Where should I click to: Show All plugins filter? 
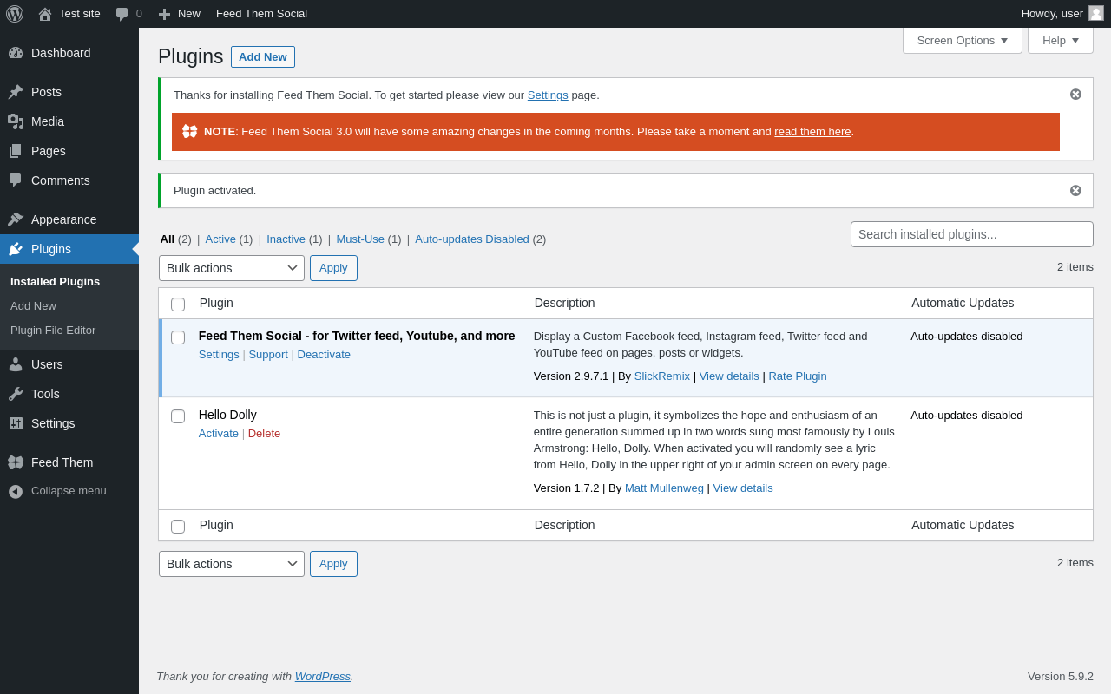tap(167, 239)
